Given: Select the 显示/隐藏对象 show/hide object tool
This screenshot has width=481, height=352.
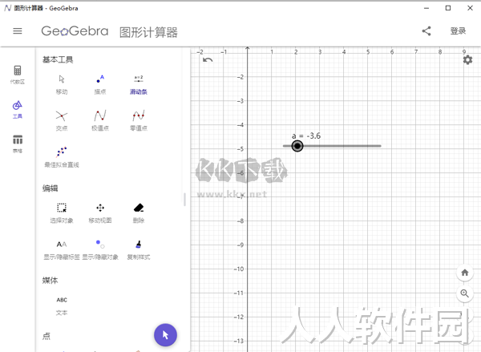Looking at the screenshot, I should tap(100, 250).
